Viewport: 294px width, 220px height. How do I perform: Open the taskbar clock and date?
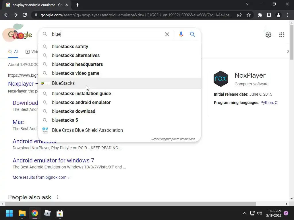(274, 213)
